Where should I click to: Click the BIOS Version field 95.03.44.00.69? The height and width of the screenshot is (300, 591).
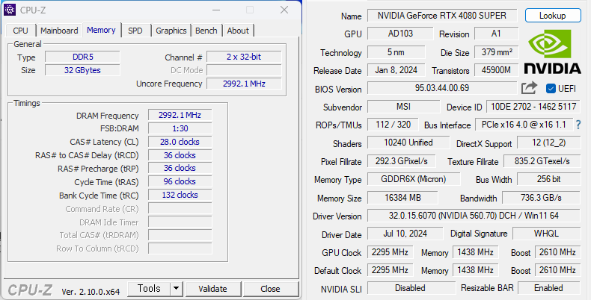point(442,88)
